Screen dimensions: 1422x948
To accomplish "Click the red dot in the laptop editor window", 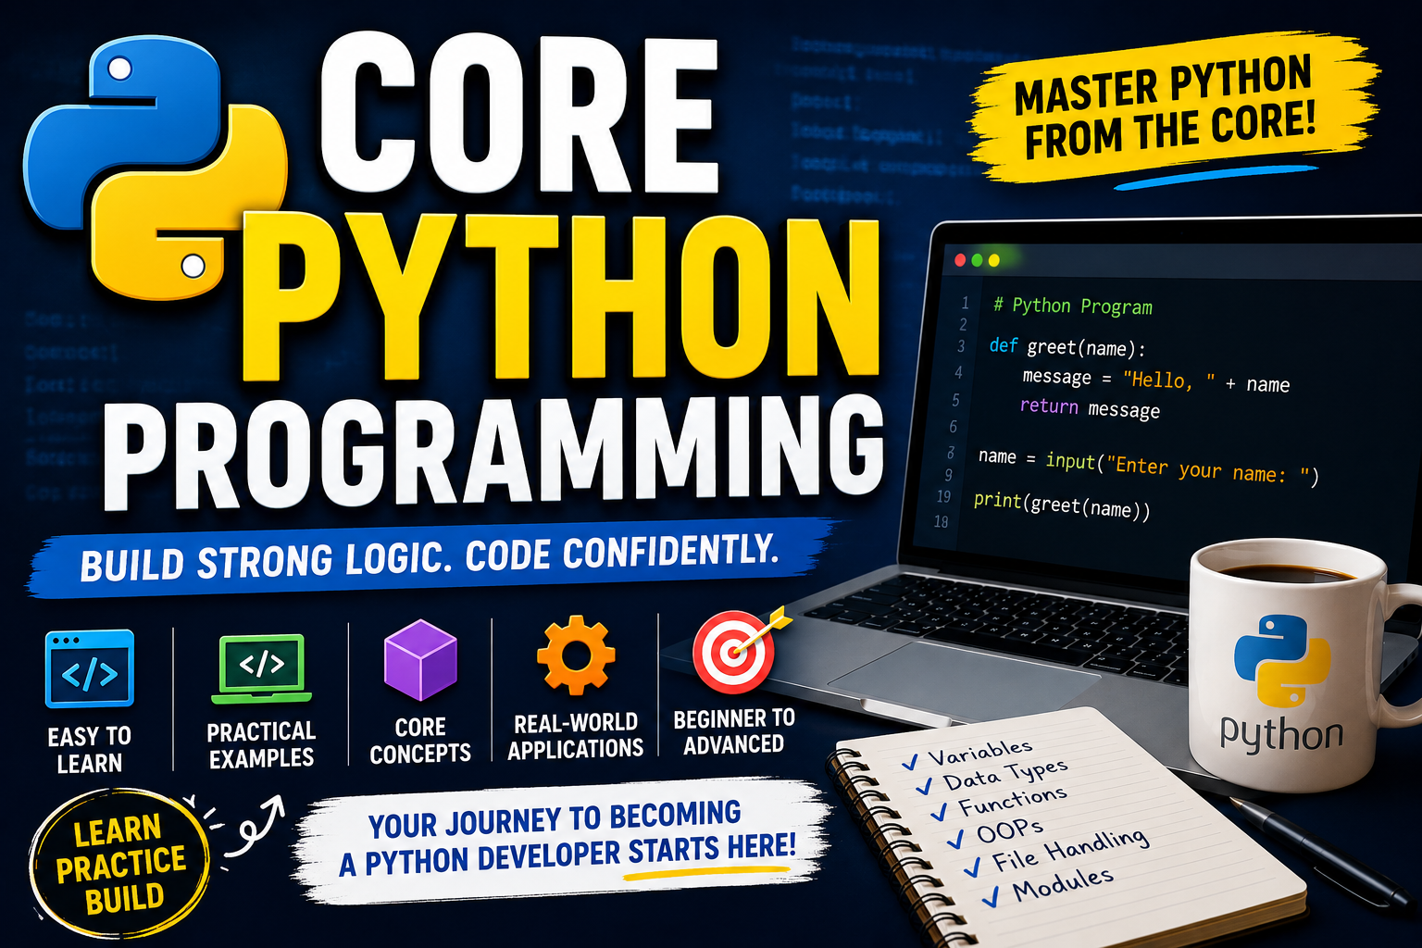I will point(960,260).
